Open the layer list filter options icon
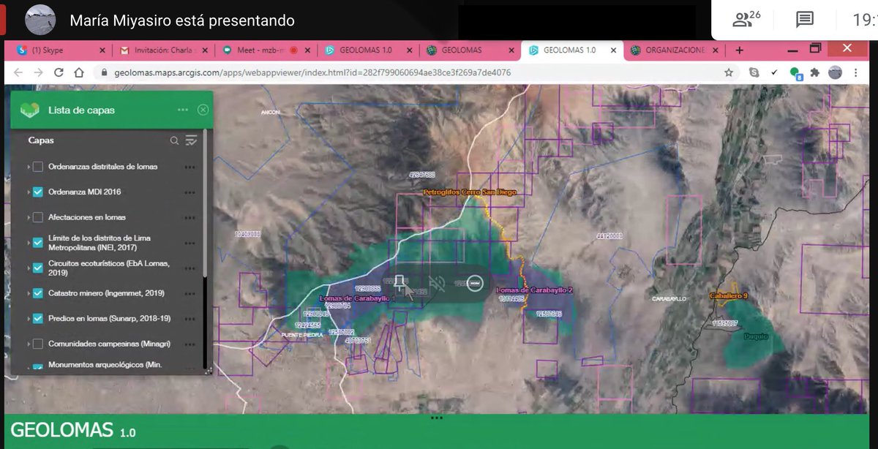Screen dimensions: 878x449 (192, 140)
